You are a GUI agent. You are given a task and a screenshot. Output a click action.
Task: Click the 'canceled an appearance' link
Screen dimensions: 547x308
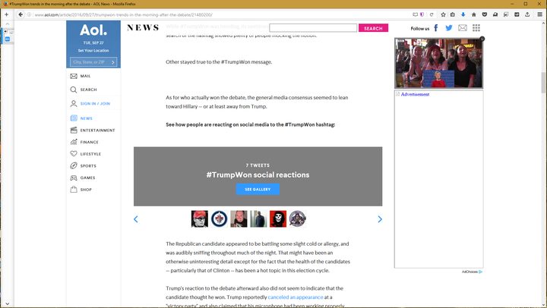tap(296, 297)
